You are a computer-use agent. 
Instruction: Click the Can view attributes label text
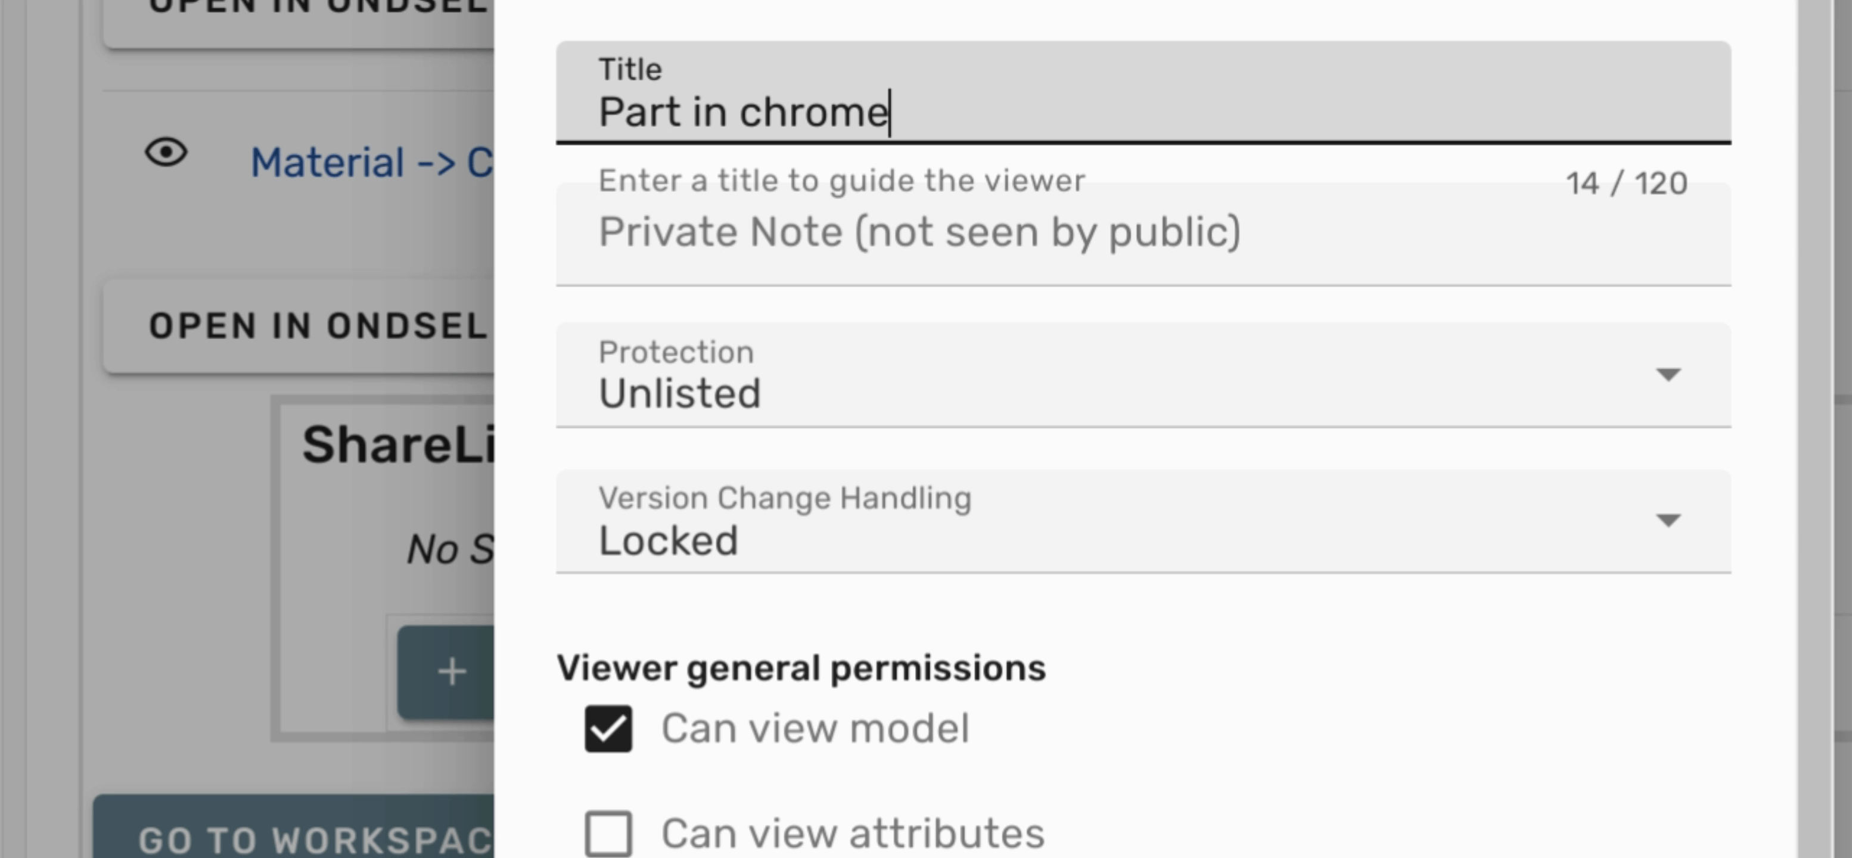coord(853,834)
